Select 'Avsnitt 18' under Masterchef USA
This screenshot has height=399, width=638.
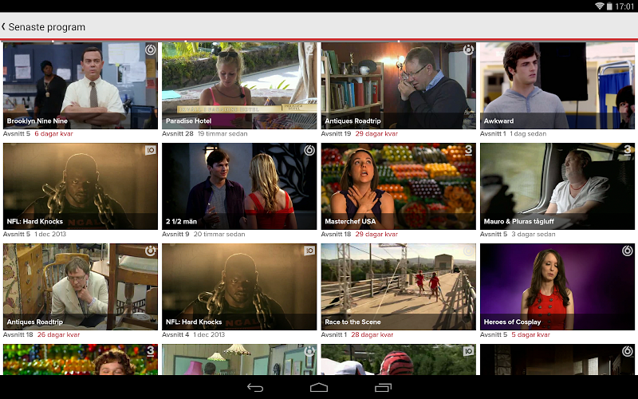tap(336, 234)
